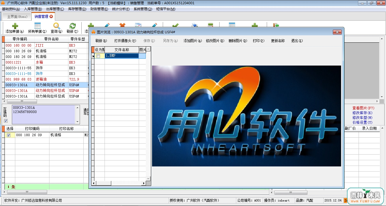The height and width of the screenshot is (206, 386).
Task: Click right arrow of picture list horizontal scrollbar
Action: click(x=144, y=183)
